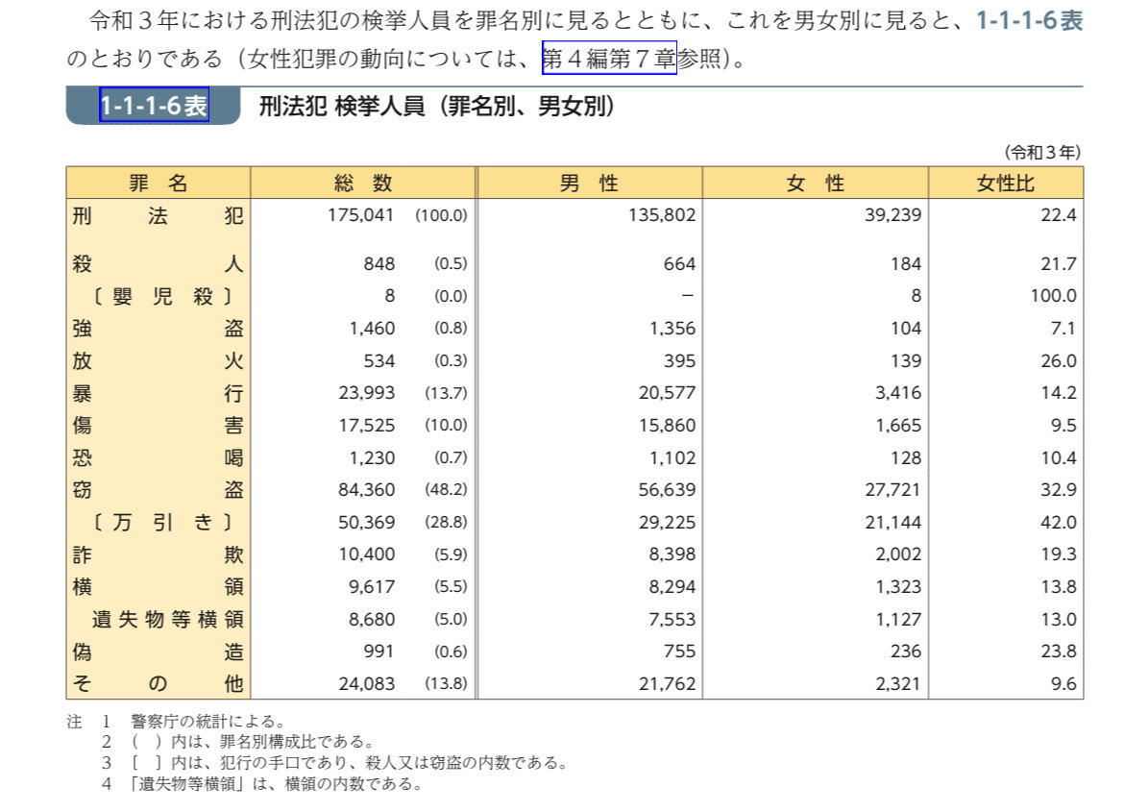Click the theft total 84,360
This screenshot has height=812, width=1124.
tap(366, 490)
